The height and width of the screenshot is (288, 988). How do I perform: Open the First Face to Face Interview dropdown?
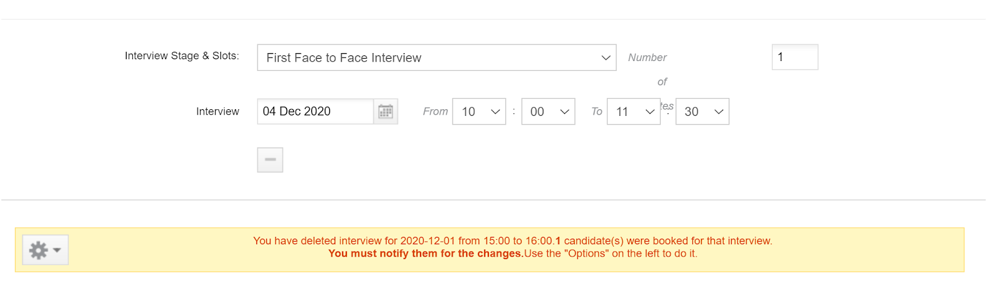[x=437, y=57]
